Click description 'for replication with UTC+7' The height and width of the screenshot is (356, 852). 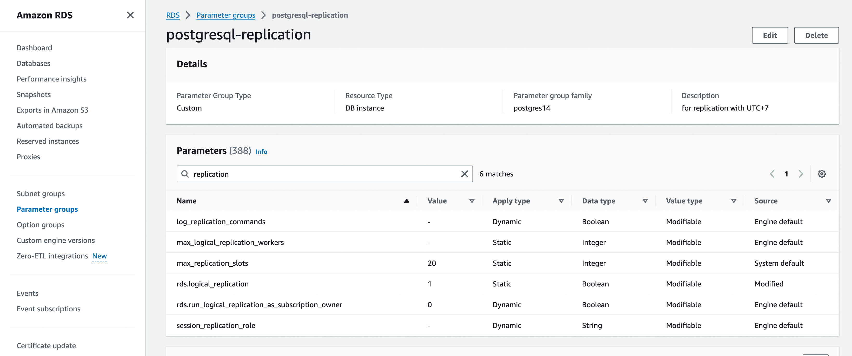(725, 108)
